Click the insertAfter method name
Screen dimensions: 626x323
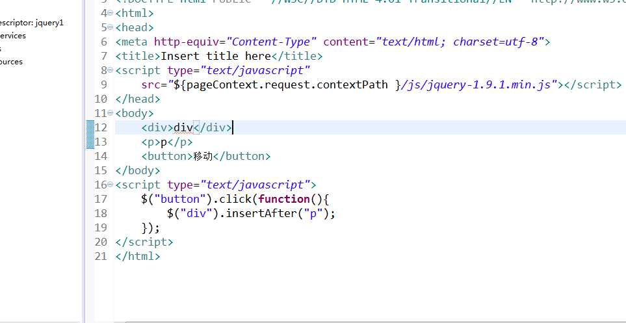tap(261, 213)
